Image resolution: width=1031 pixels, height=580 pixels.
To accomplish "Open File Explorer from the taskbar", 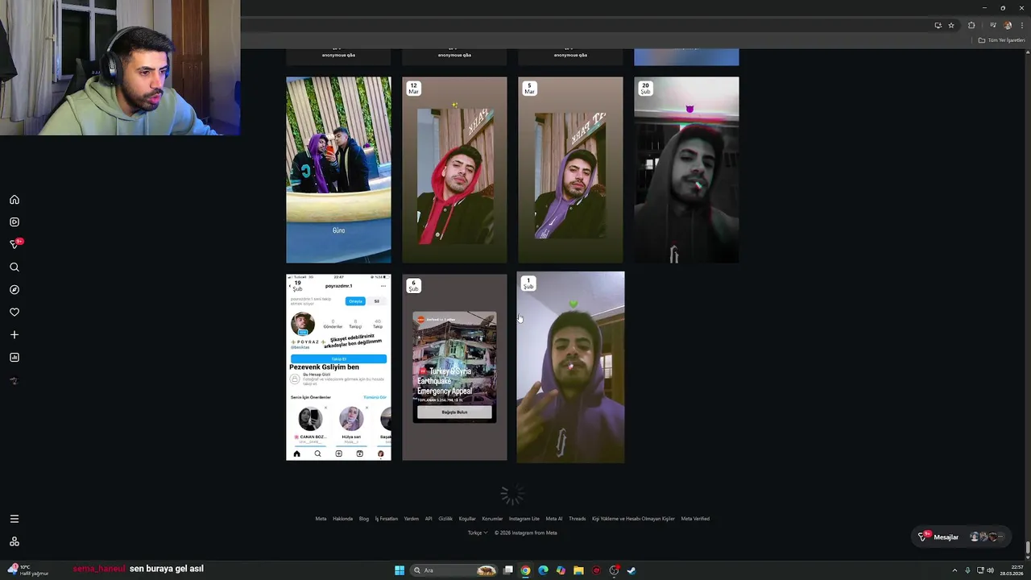I will pyautogui.click(x=578, y=570).
